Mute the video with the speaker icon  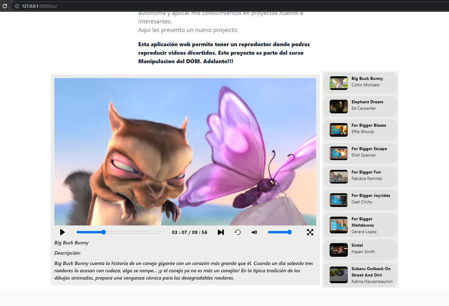click(254, 232)
